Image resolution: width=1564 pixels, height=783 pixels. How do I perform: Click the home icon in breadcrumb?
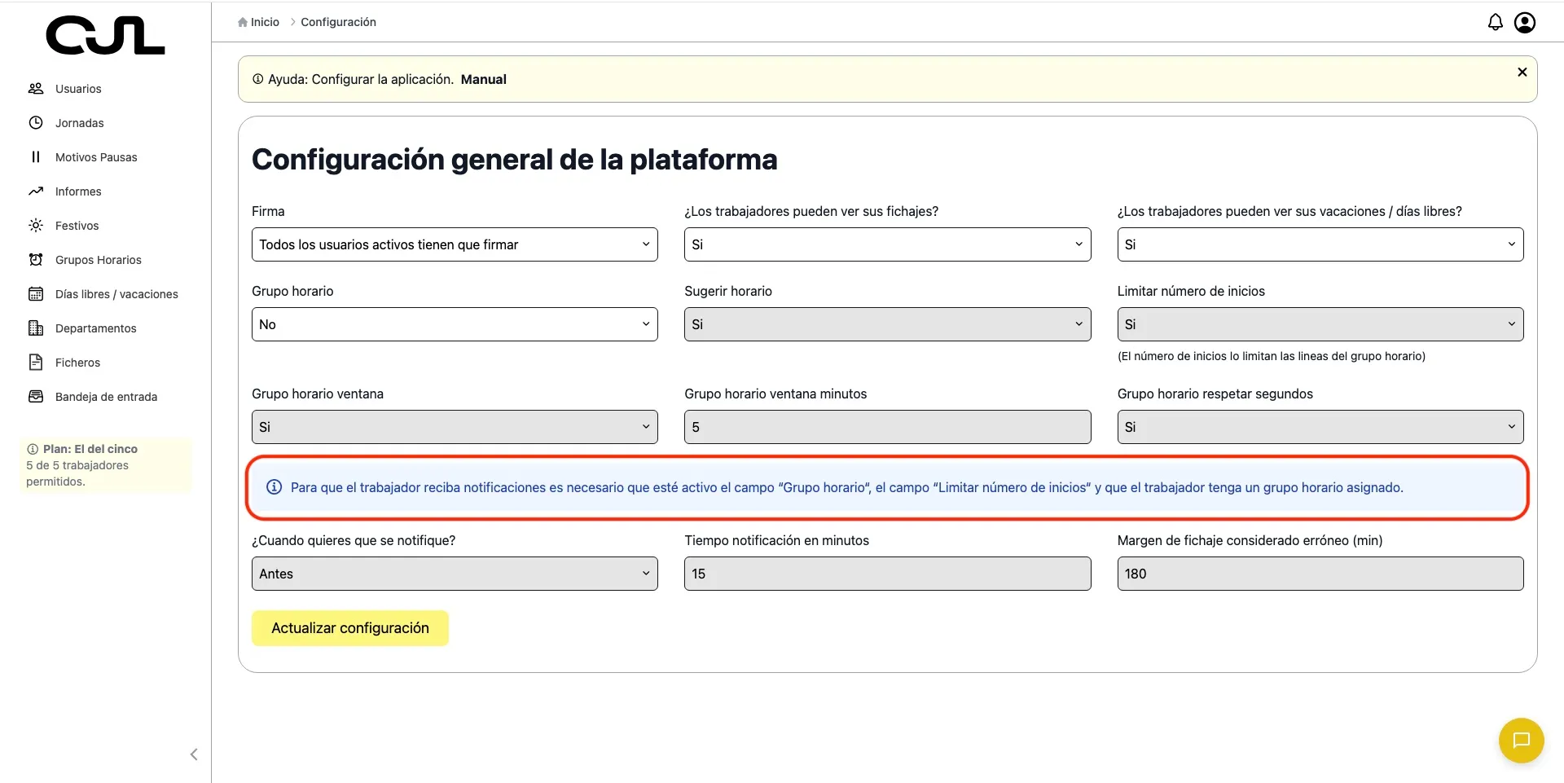click(243, 22)
